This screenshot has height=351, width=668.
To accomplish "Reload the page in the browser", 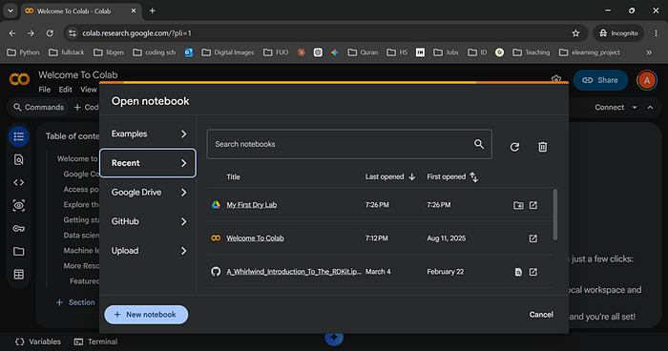I will pos(50,33).
